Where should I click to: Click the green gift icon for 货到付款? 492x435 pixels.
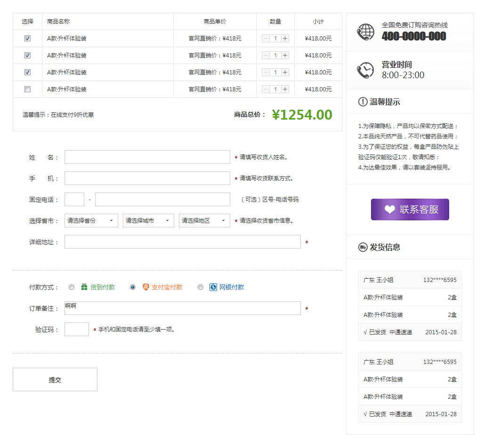pyautogui.click(x=84, y=287)
